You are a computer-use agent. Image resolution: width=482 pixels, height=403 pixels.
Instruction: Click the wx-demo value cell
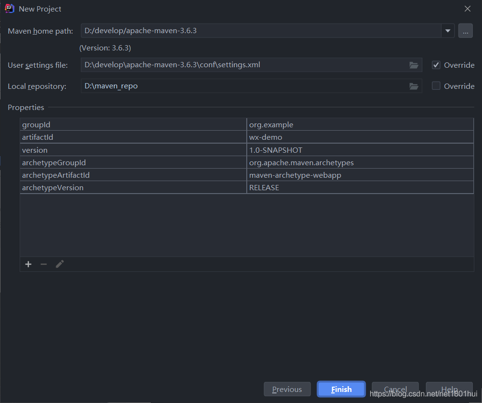[x=360, y=137]
